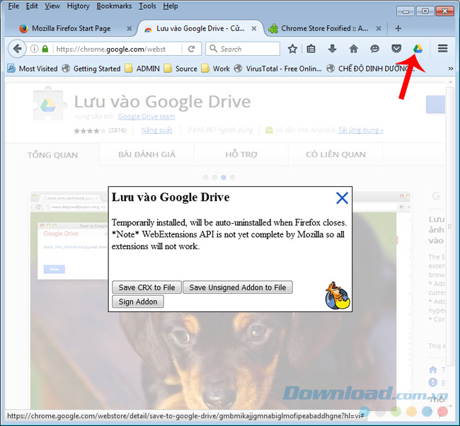The width and height of the screenshot is (460, 426).
Task: Select the active blue carousel dot
Action: [224, 178]
